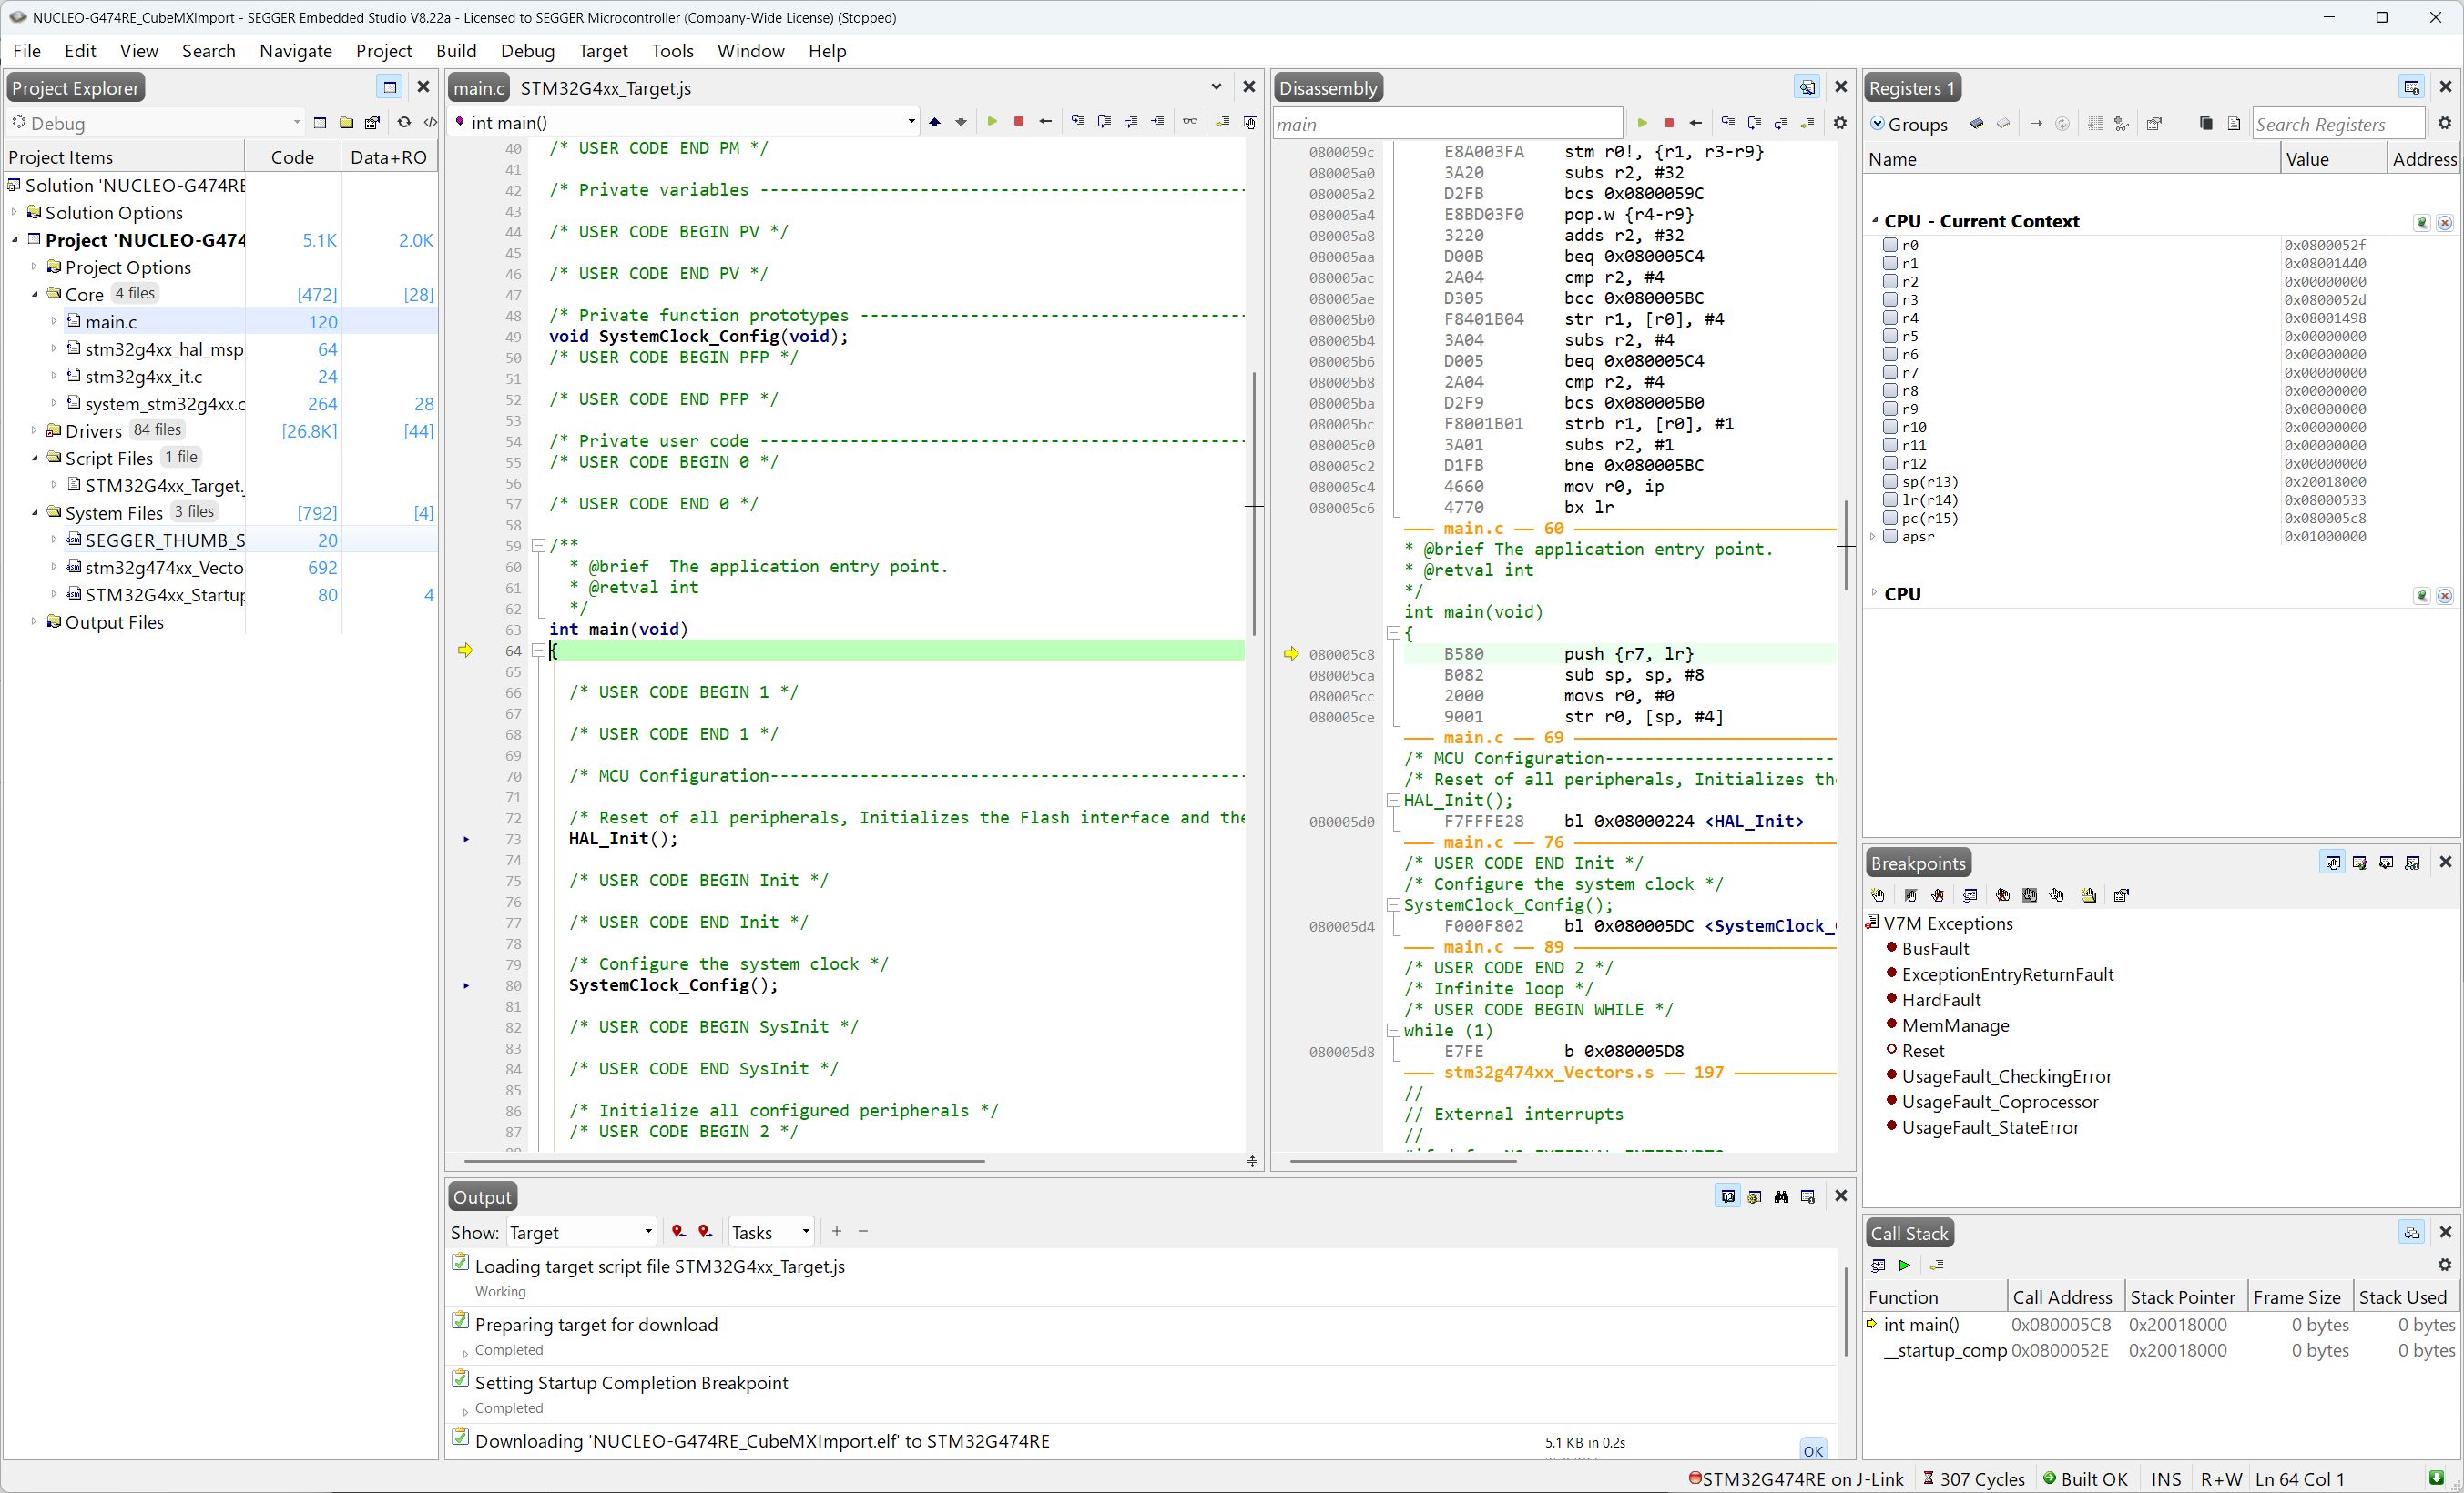
Task: Click Step Into icon in editor toolbar
Action: click(1077, 122)
